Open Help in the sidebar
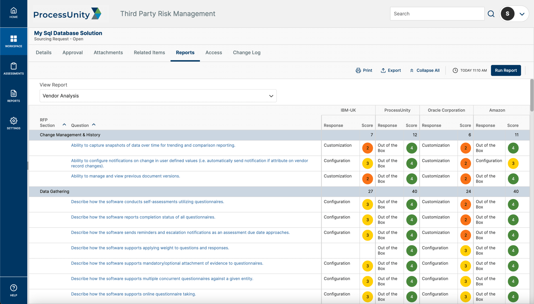The image size is (534, 304). (13, 290)
